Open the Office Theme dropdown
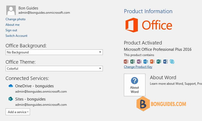The image size is (202, 121). point(54,69)
